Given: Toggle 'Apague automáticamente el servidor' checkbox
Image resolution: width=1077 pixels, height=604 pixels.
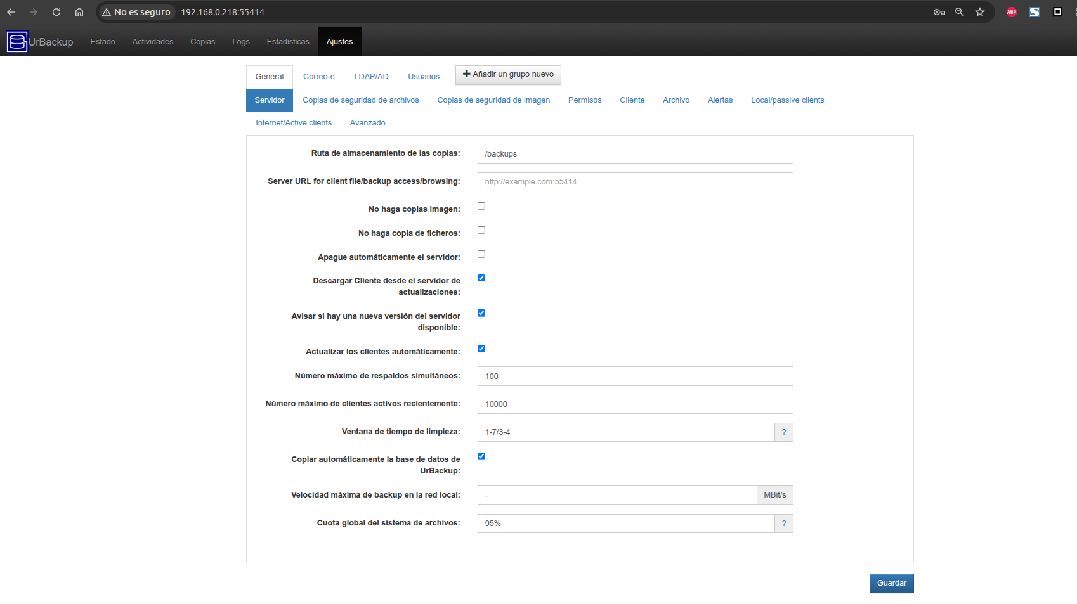Looking at the screenshot, I should (x=481, y=254).
